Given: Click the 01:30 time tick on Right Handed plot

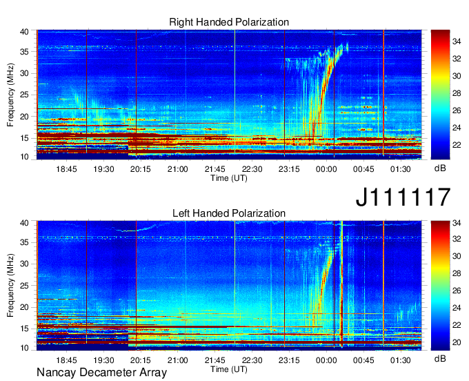Looking at the screenshot, I should [401, 169].
